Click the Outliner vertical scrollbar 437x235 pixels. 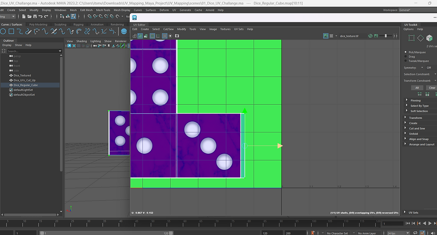(x=62, y=113)
